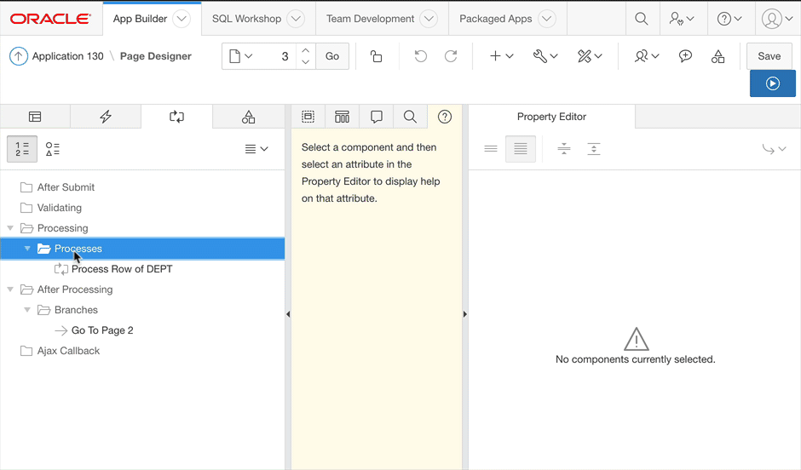Image resolution: width=801 pixels, height=470 pixels.
Task: Open the Component View tab icon
Action: click(x=343, y=117)
